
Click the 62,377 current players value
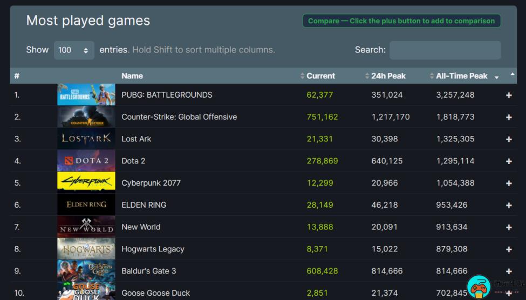tap(320, 95)
